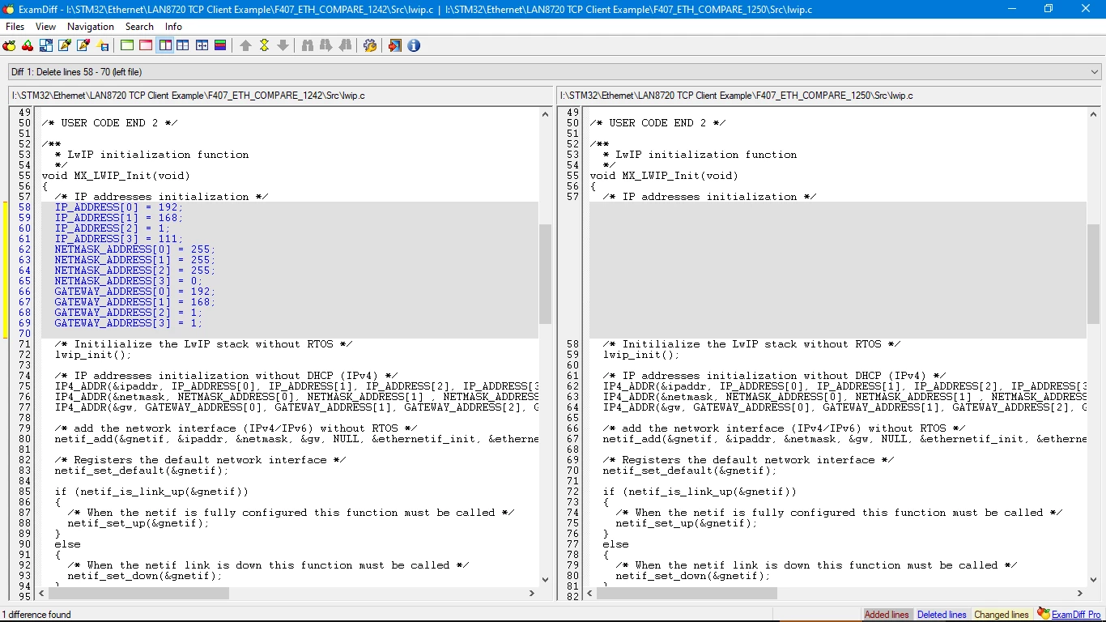Switch to the horizontal pane split icon
This screenshot has height=622, width=1106.
pos(183,45)
